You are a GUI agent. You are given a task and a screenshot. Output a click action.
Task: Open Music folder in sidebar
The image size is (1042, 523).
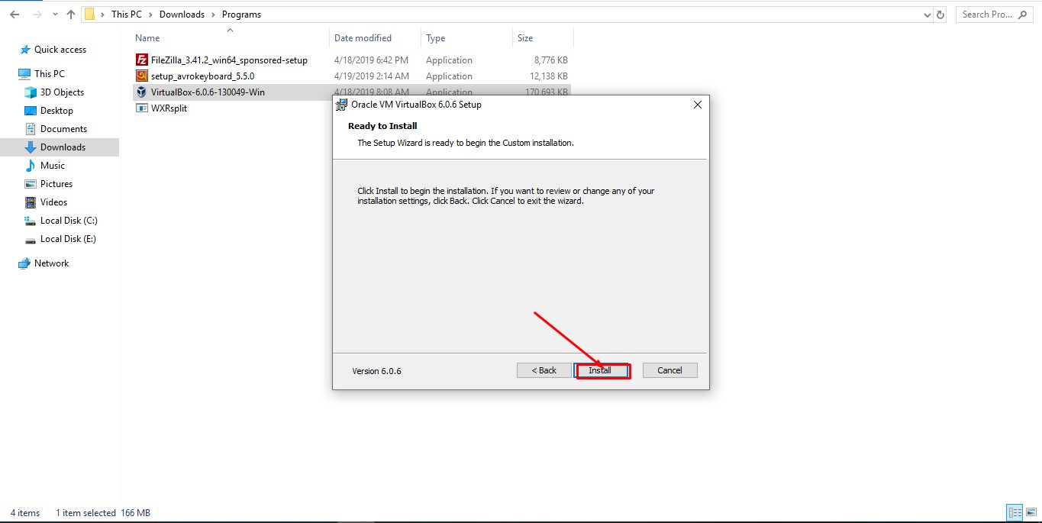(53, 166)
